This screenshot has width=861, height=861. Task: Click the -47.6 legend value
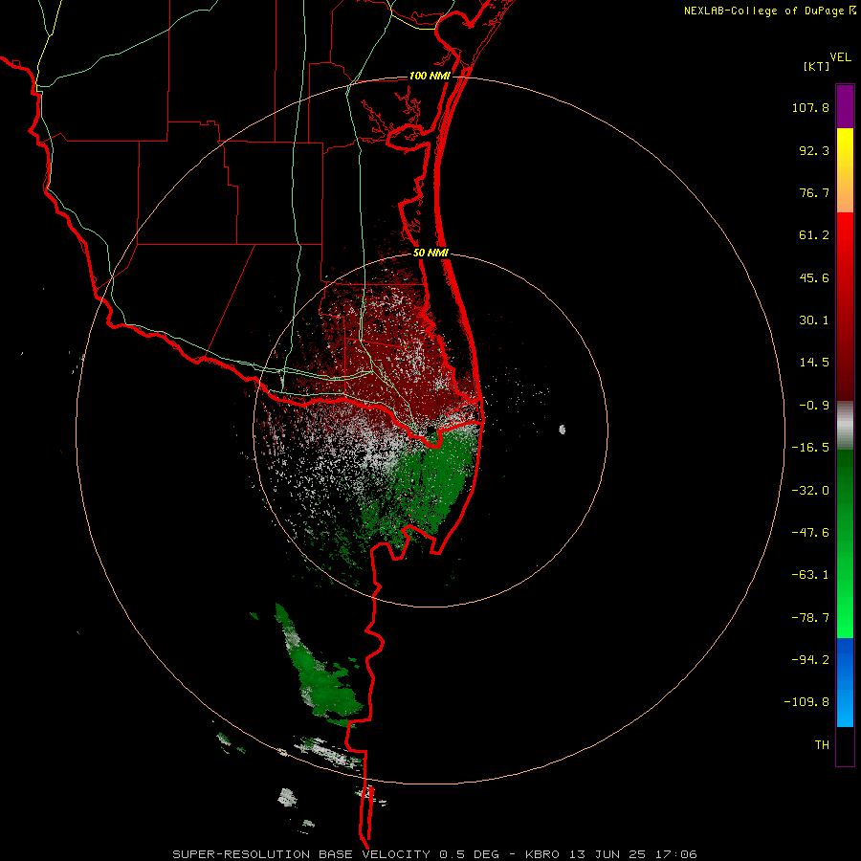[810, 533]
